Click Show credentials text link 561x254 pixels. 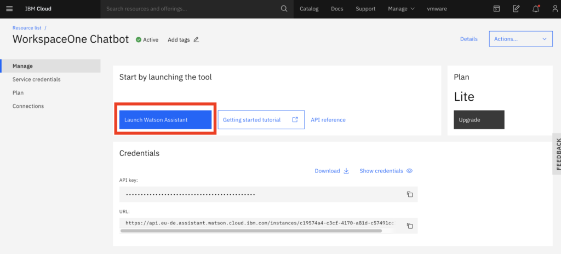click(x=381, y=171)
